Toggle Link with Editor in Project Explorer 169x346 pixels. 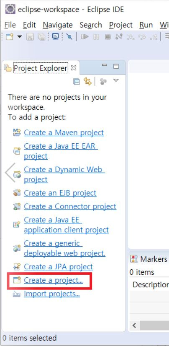tap(87, 82)
